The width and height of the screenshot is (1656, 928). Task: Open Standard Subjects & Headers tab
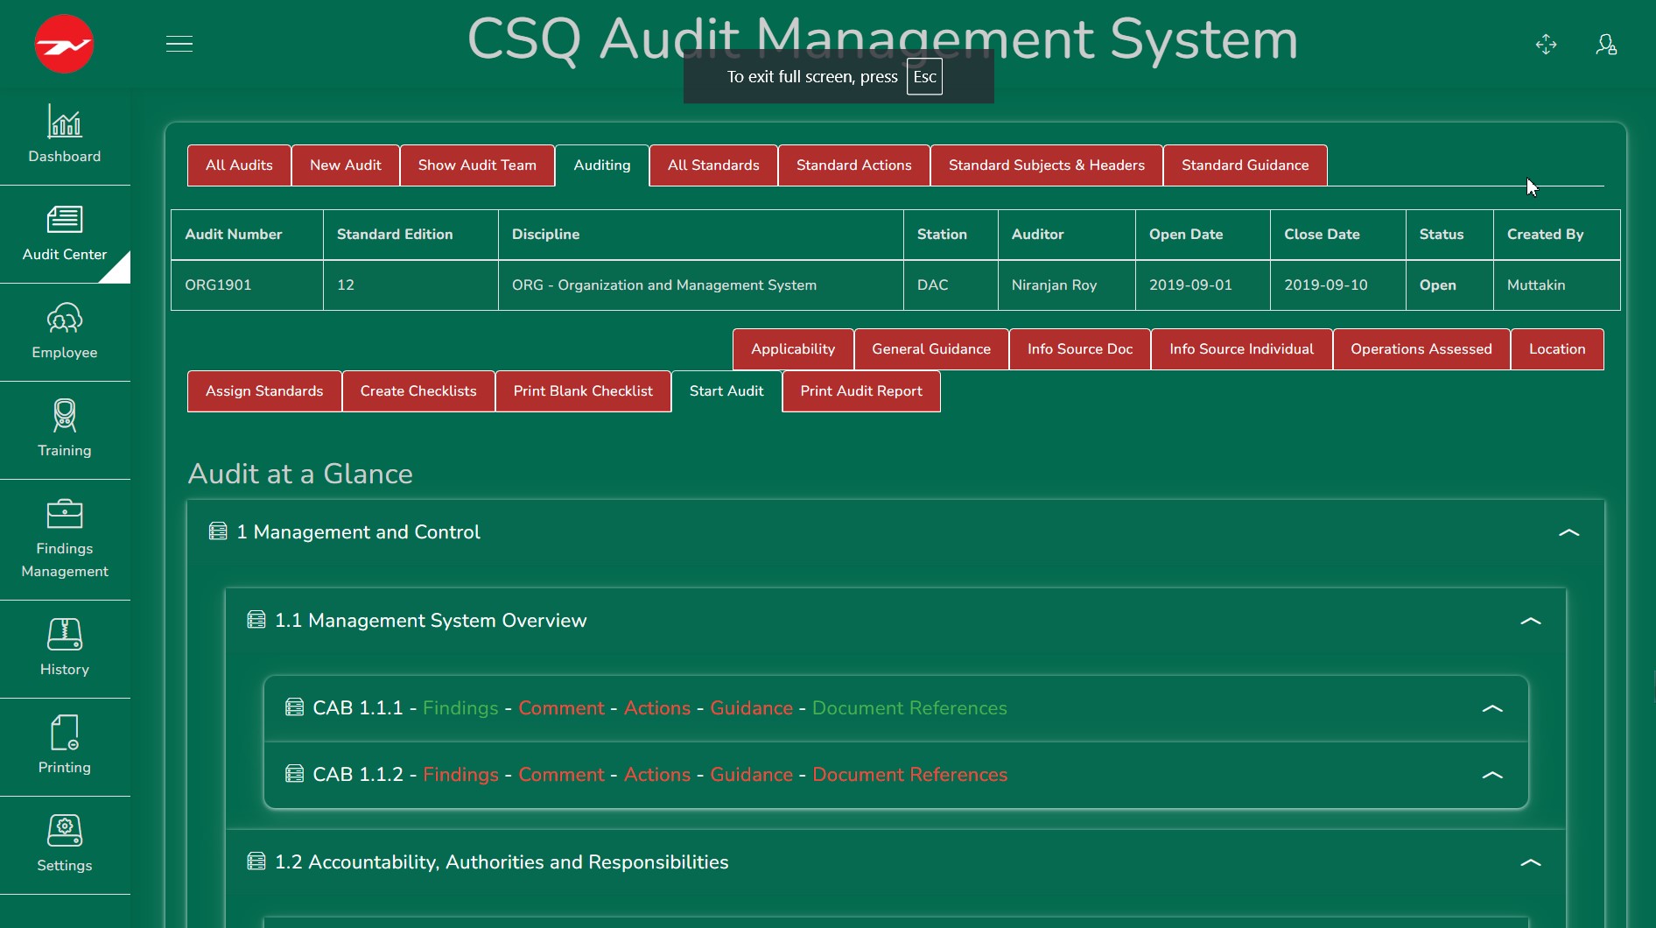coord(1047,165)
